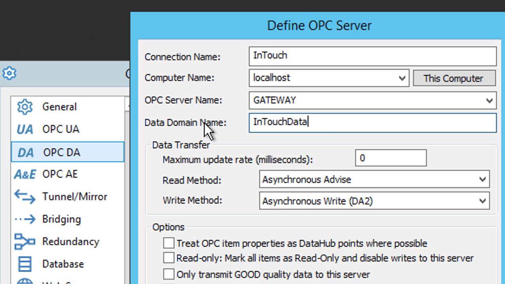Enable treating OPC item properties as DataHub points

[168, 243]
